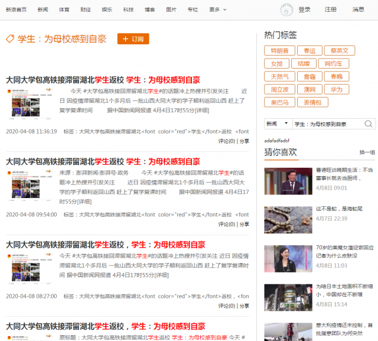Open headline of 09:54:00 article
The width and height of the screenshot is (378, 341).
103,161
